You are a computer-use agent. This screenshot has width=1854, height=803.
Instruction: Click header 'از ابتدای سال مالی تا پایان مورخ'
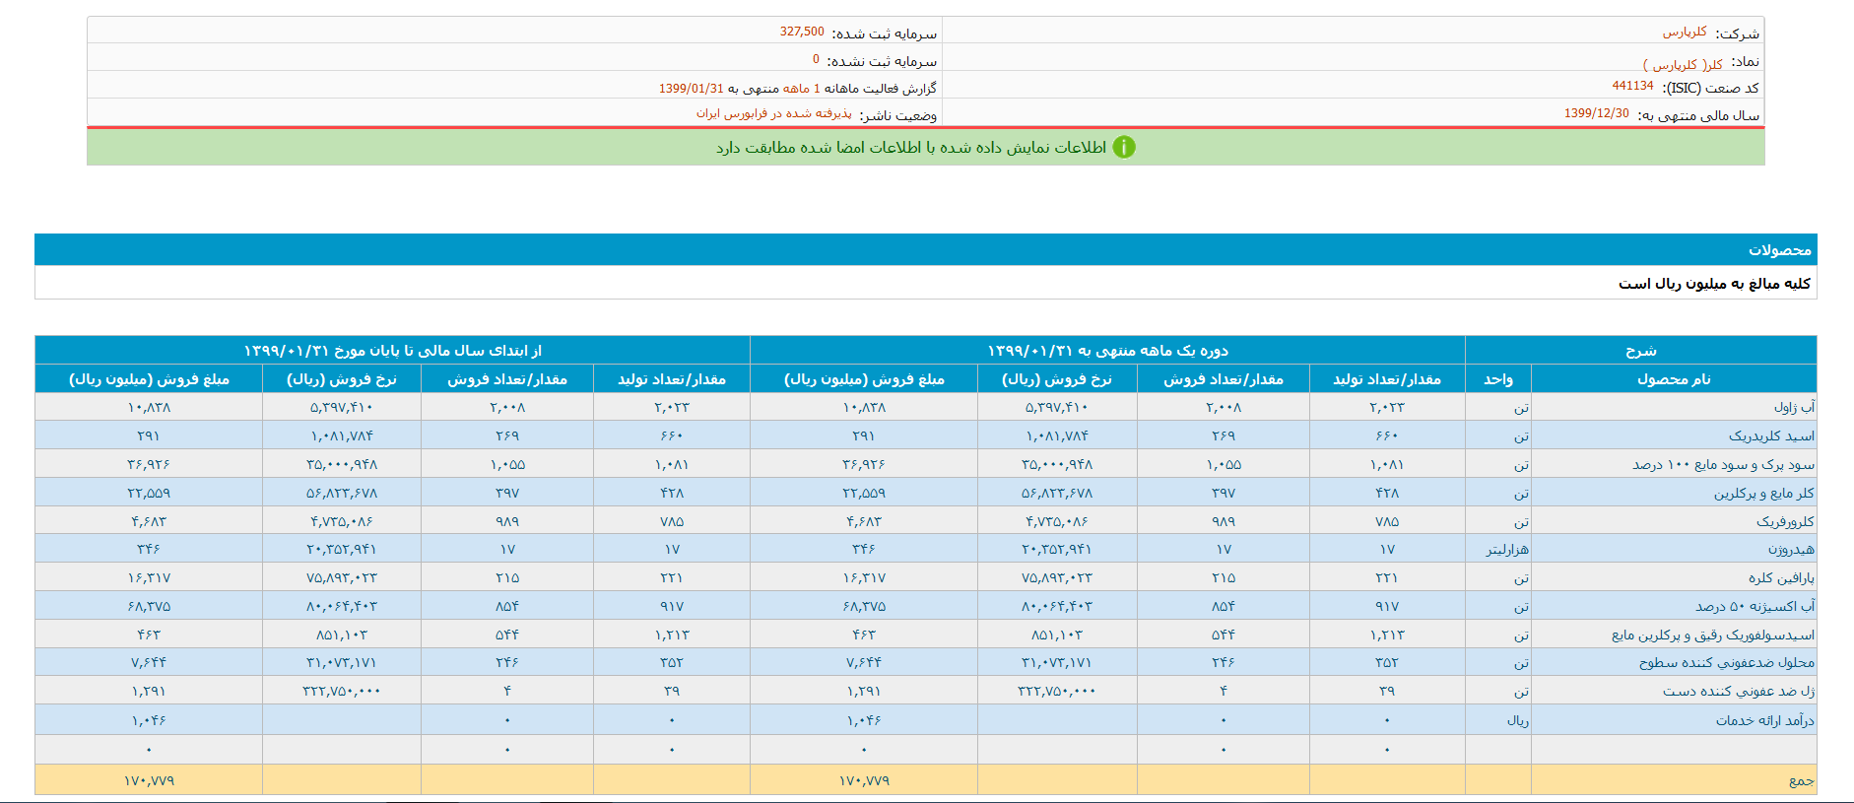pos(392,350)
